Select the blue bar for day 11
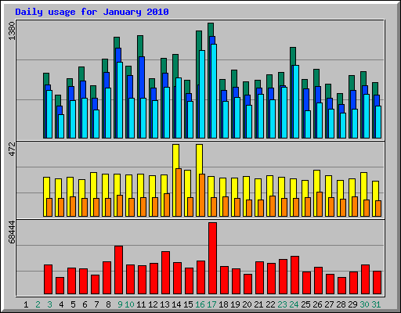Image resolution: width=401 pixels, height=313 pixels. 142,77
